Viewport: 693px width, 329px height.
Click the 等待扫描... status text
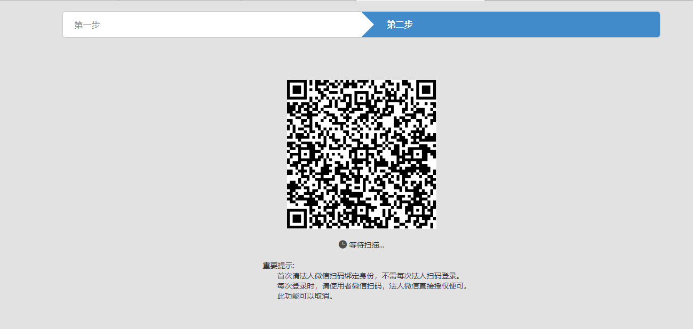tap(367, 245)
